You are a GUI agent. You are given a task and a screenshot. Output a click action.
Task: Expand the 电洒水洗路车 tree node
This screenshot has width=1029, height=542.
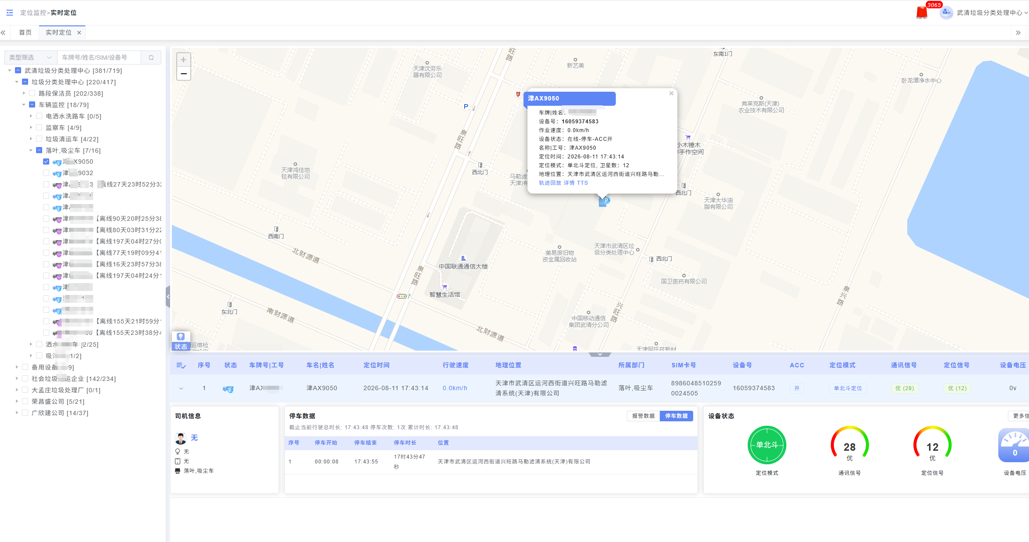[31, 116]
